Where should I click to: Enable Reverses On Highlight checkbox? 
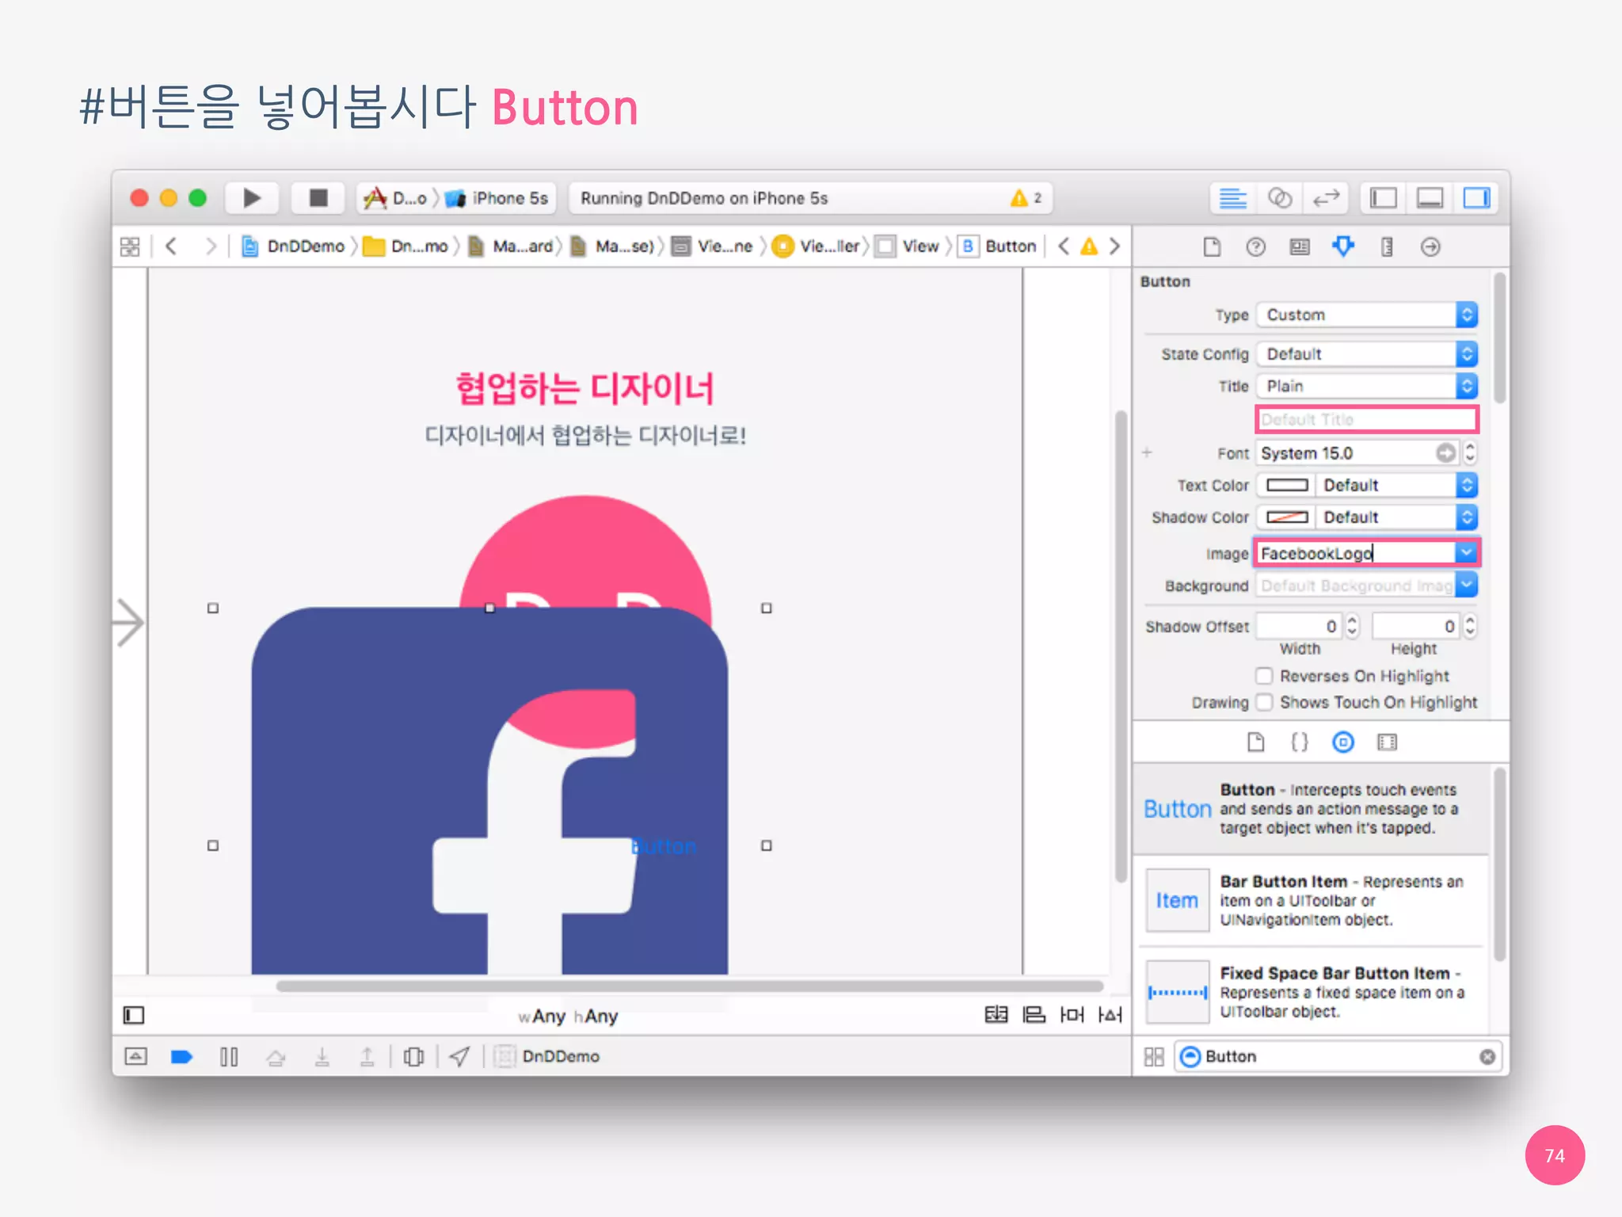(1264, 676)
